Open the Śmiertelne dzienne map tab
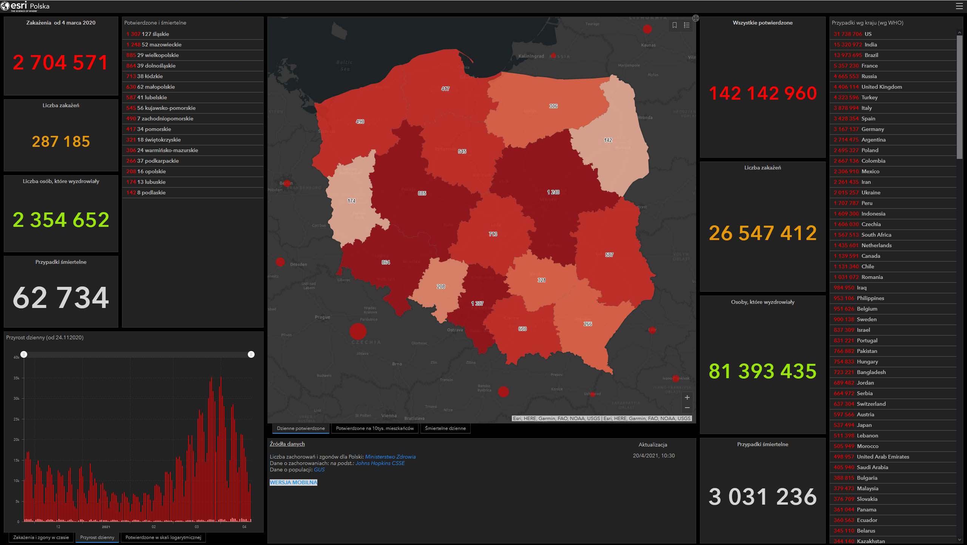 pyautogui.click(x=445, y=428)
